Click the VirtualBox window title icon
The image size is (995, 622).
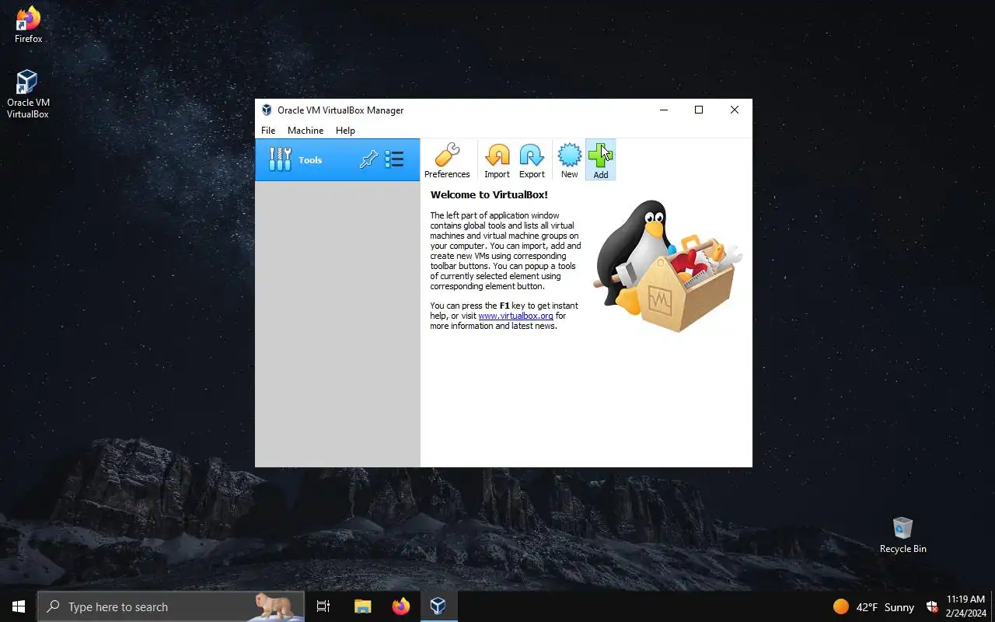[x=267, y=110]
